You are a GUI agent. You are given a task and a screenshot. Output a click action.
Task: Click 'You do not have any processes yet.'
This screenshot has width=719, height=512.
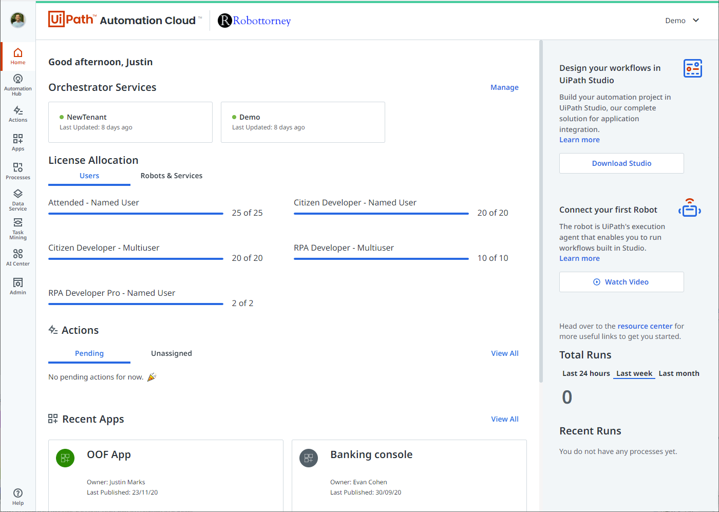618,451
